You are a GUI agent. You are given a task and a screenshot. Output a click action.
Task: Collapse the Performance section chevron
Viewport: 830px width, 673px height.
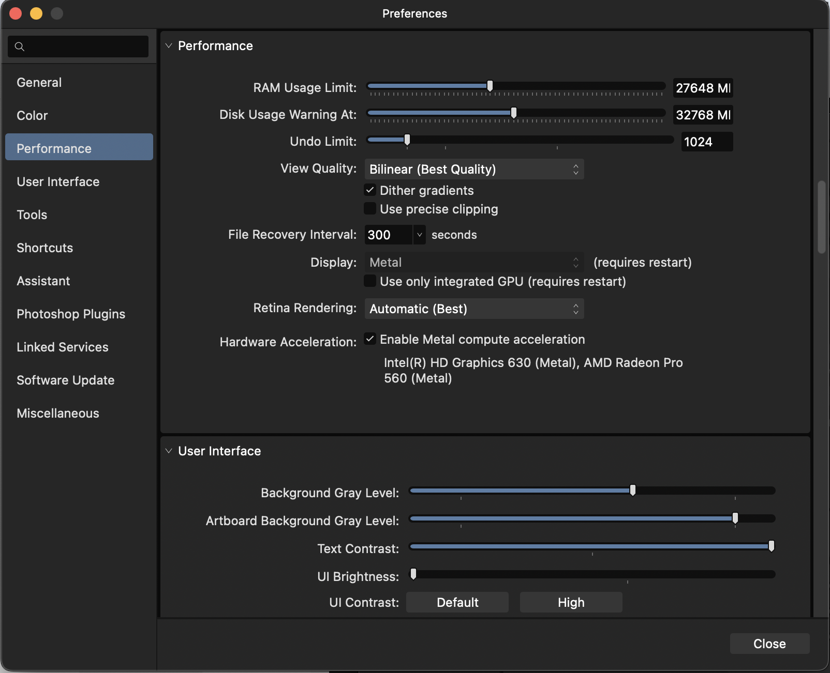click(x=169, y=46)
